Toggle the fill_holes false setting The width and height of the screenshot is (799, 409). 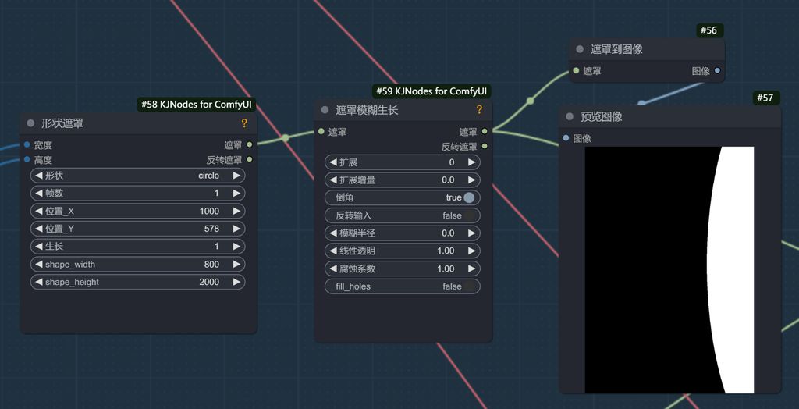click(402, 286)
